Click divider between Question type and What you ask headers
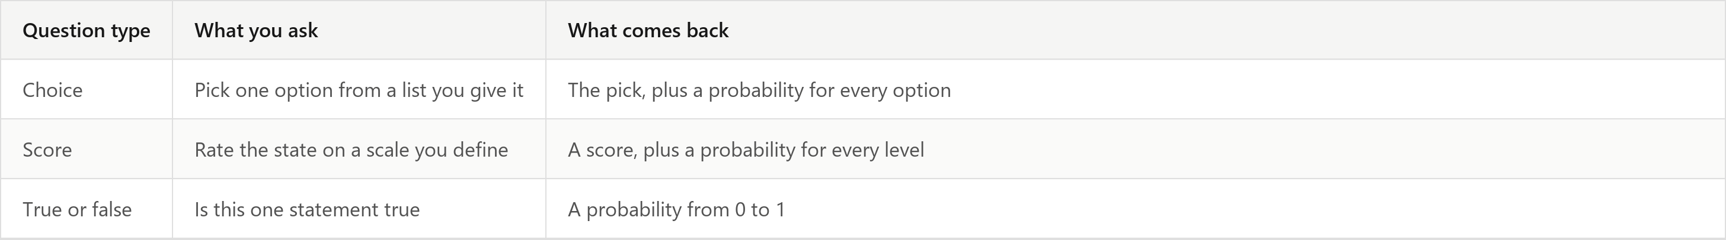Screen dimensions: 1726x240 click(172, 30)
